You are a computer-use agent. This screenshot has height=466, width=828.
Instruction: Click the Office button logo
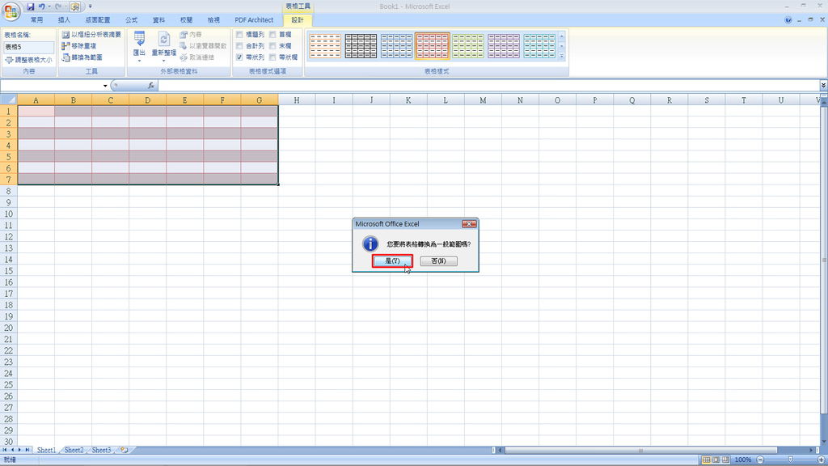point(11,11)
